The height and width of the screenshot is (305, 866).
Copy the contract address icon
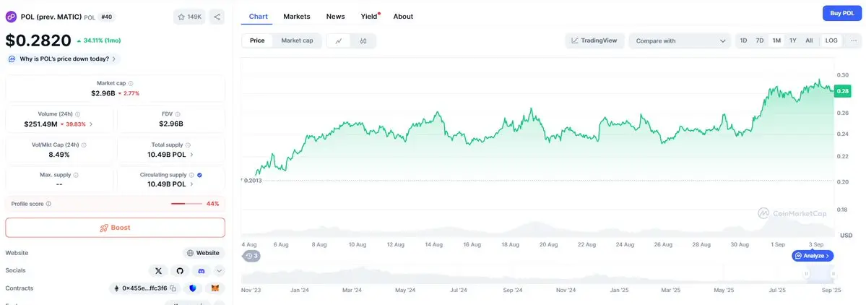pos(173,288)
